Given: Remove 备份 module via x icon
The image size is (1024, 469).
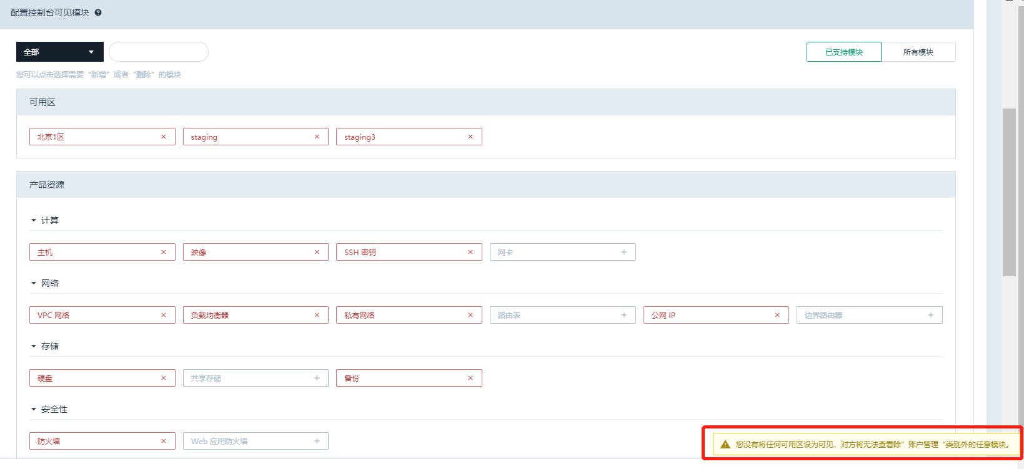Looking at the screenshot, I should click(x=470, y=378).
